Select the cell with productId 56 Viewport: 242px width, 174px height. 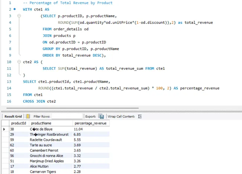(x=19, y=156)
